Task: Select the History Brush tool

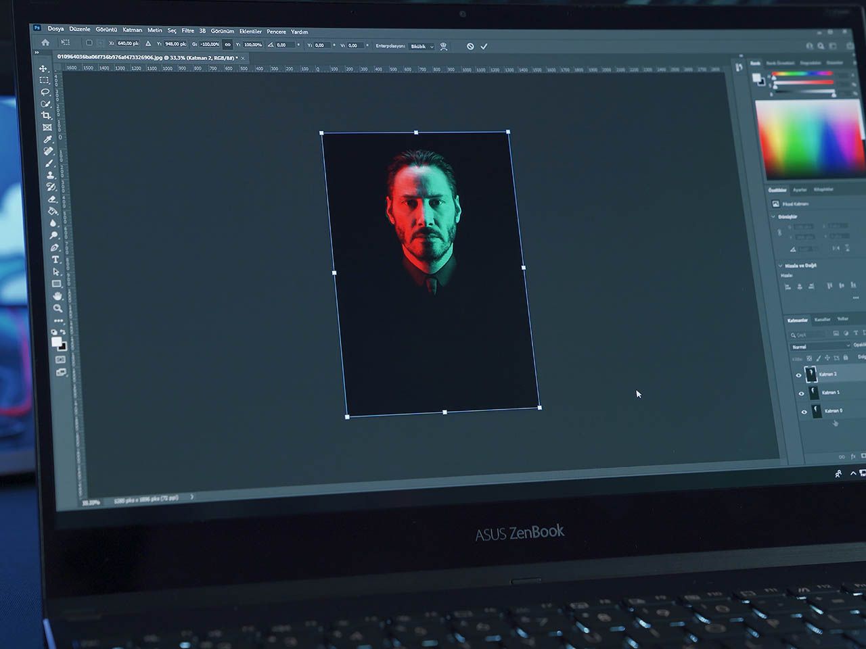Action: coord(51,187)
